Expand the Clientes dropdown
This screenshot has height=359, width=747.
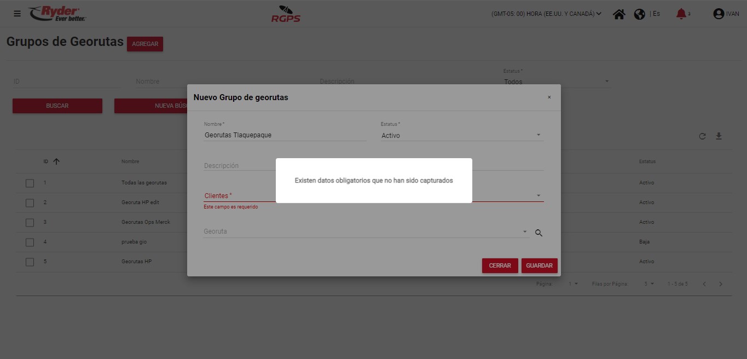click(538, 196)
